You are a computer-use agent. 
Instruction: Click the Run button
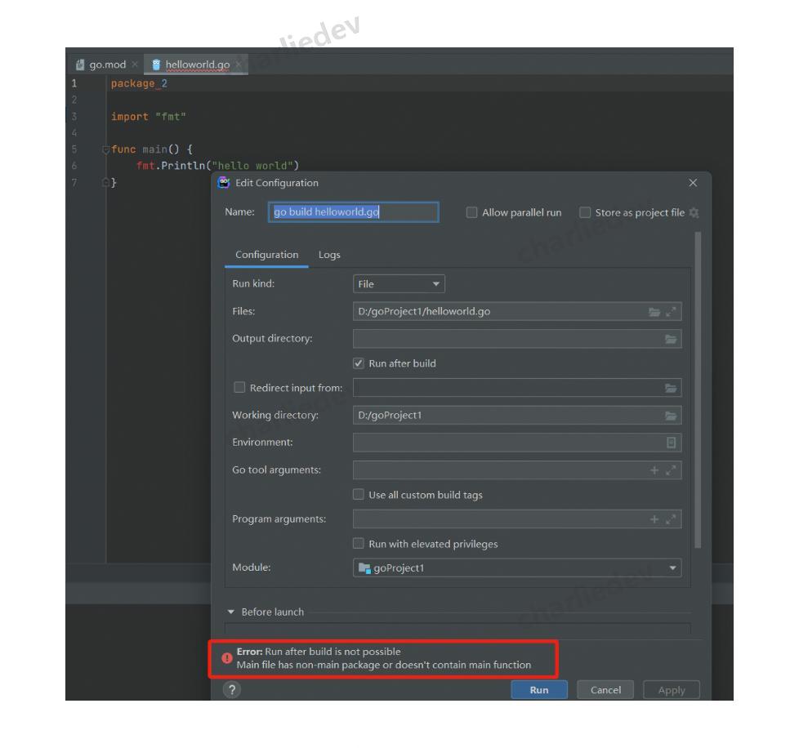click(539, 690)
